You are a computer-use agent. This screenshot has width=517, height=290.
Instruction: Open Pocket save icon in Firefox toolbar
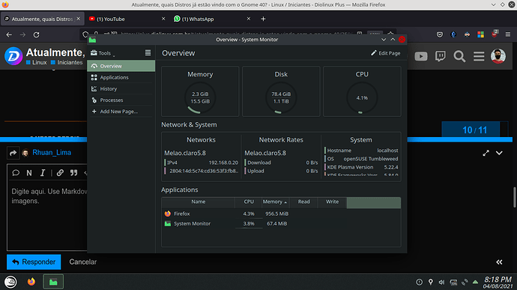(x=440, y=34)
